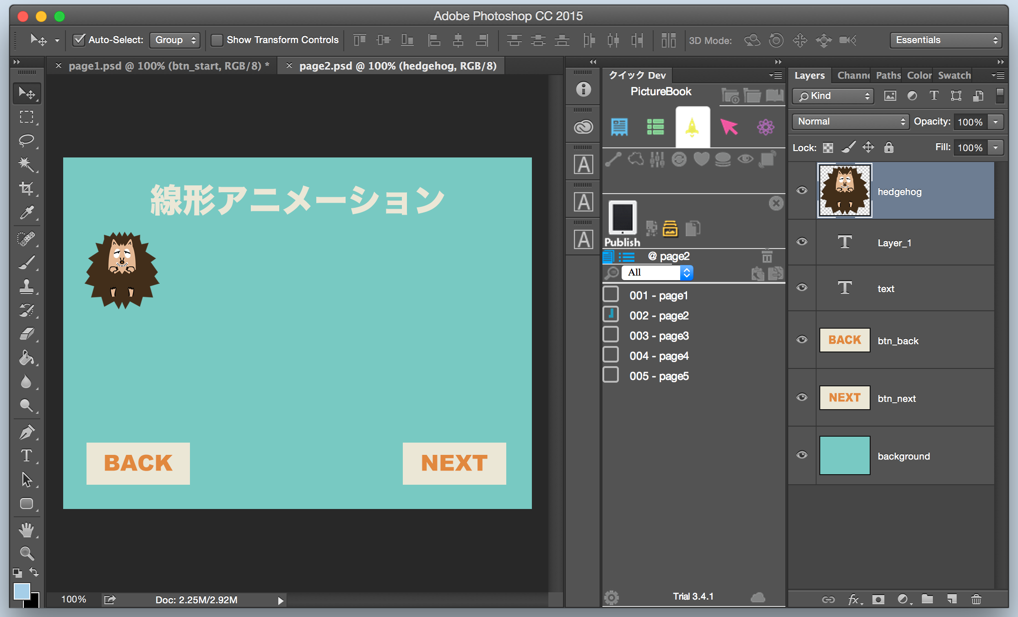Switch to the Swatches tab
The height and width of the screenshot is (617, 1018).
tap(954, 76)
